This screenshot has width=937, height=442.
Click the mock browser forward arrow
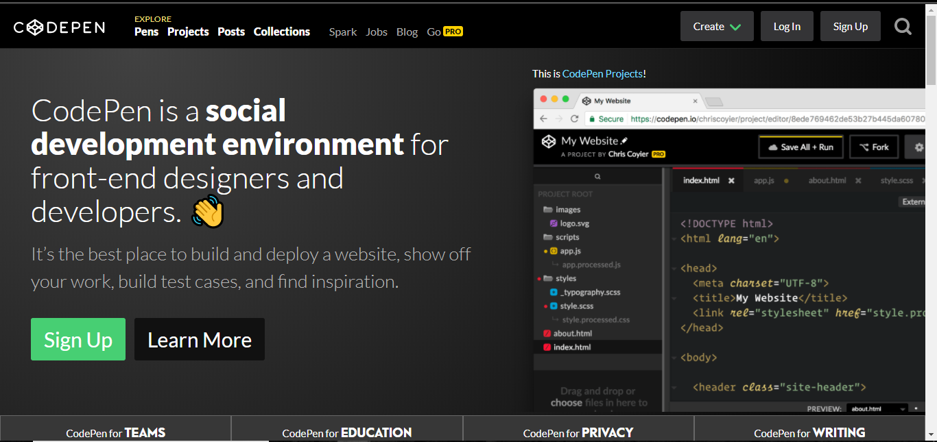click(x=559, y=119)
